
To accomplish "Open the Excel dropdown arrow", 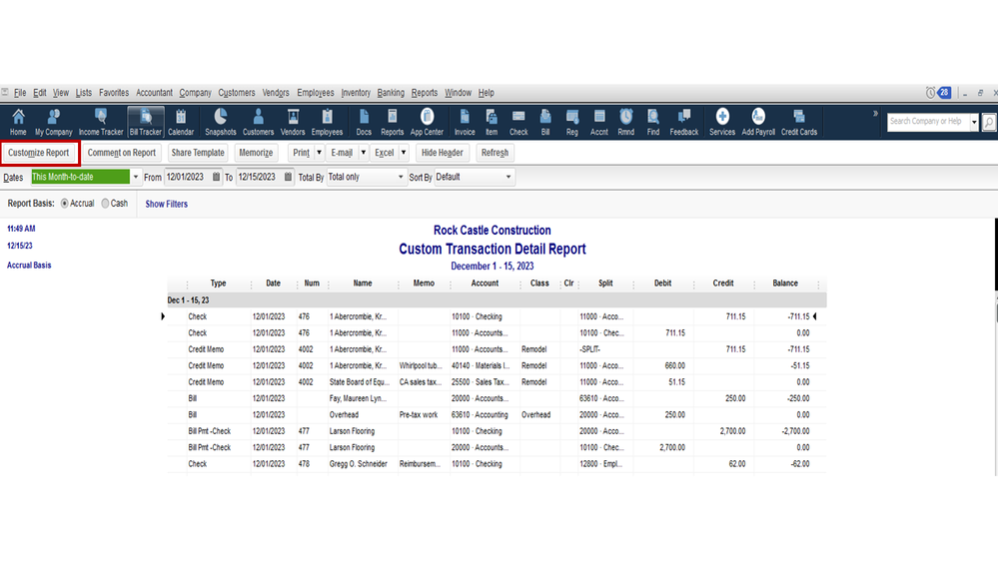I will coord(403,153).
